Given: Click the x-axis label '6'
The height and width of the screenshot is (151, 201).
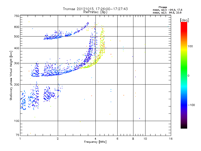Looking at the screenshot, I should [117, 139].
